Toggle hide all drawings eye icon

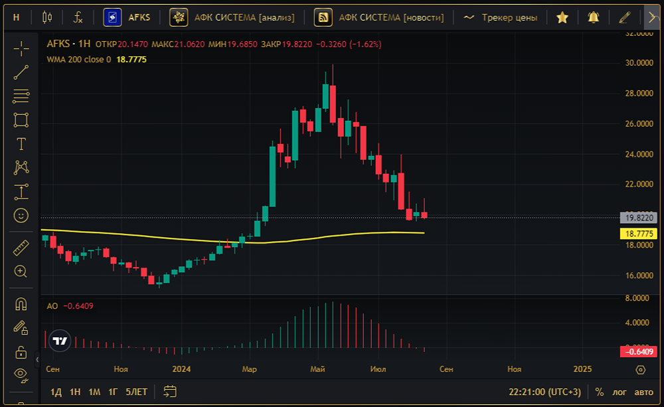point(21,374)
